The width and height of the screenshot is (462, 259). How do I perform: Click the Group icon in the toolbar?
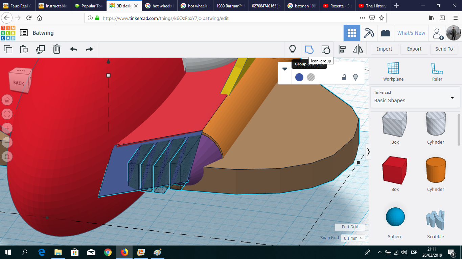(x=309, y=49)
